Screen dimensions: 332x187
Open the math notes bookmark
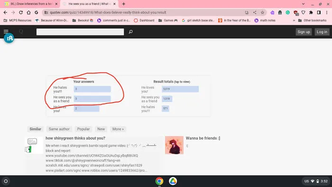click(x=265, y=20)
